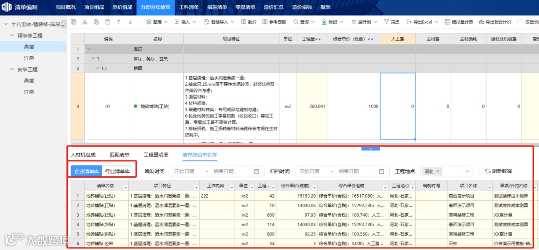Click the 筛选 filter funnel button
The height and width of the screenshot is (250, 539).
392,22
